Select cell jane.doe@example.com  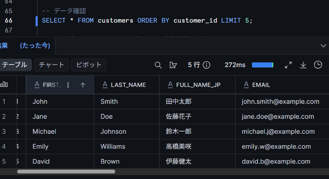[x=282, y=117]
